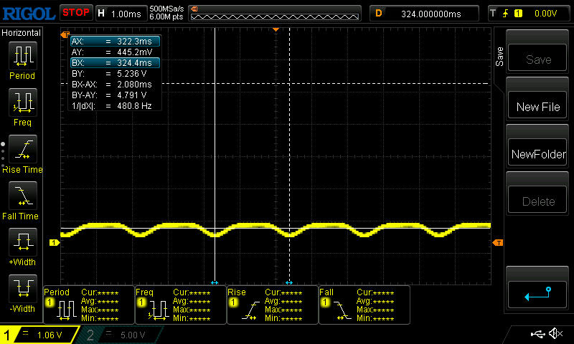
Task: Toggle the STOP run state indicator
Action: 75,12
